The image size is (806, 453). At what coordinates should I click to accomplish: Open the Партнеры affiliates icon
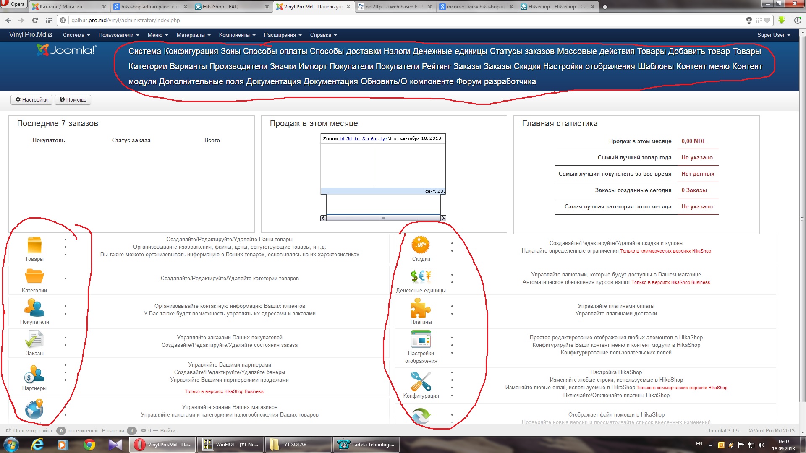click(x=34, y=375)
